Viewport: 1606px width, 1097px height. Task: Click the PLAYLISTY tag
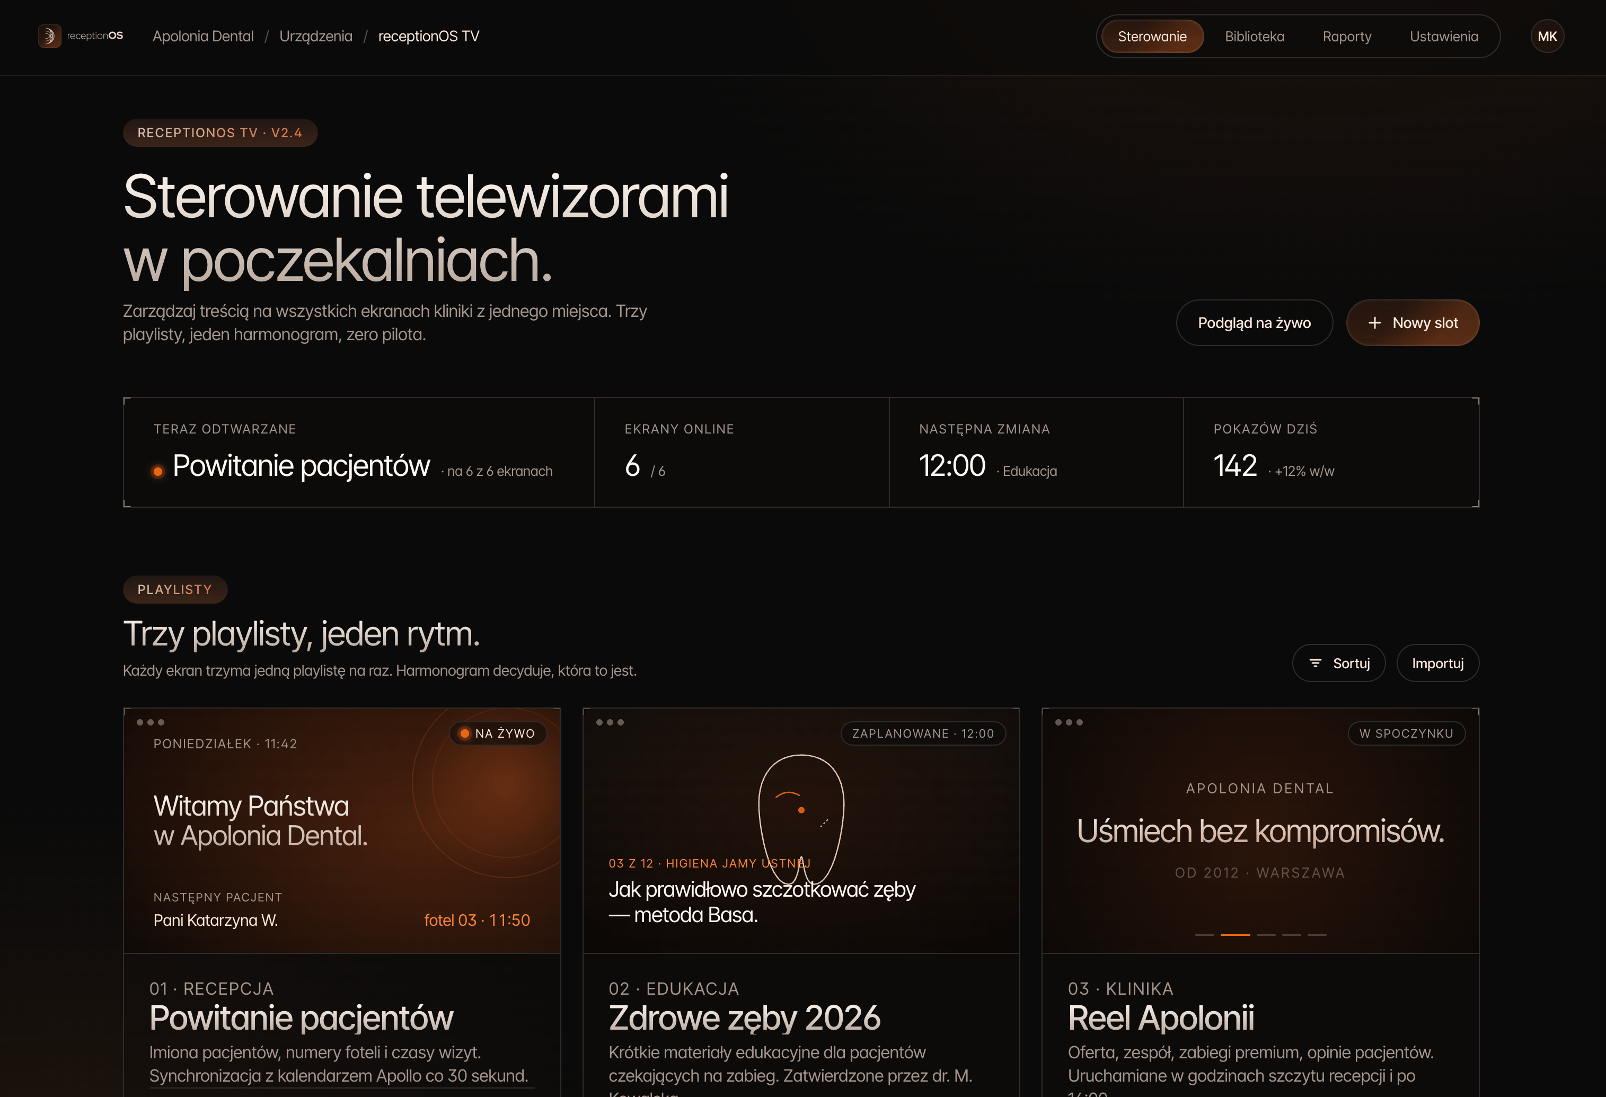coord(175,589)
